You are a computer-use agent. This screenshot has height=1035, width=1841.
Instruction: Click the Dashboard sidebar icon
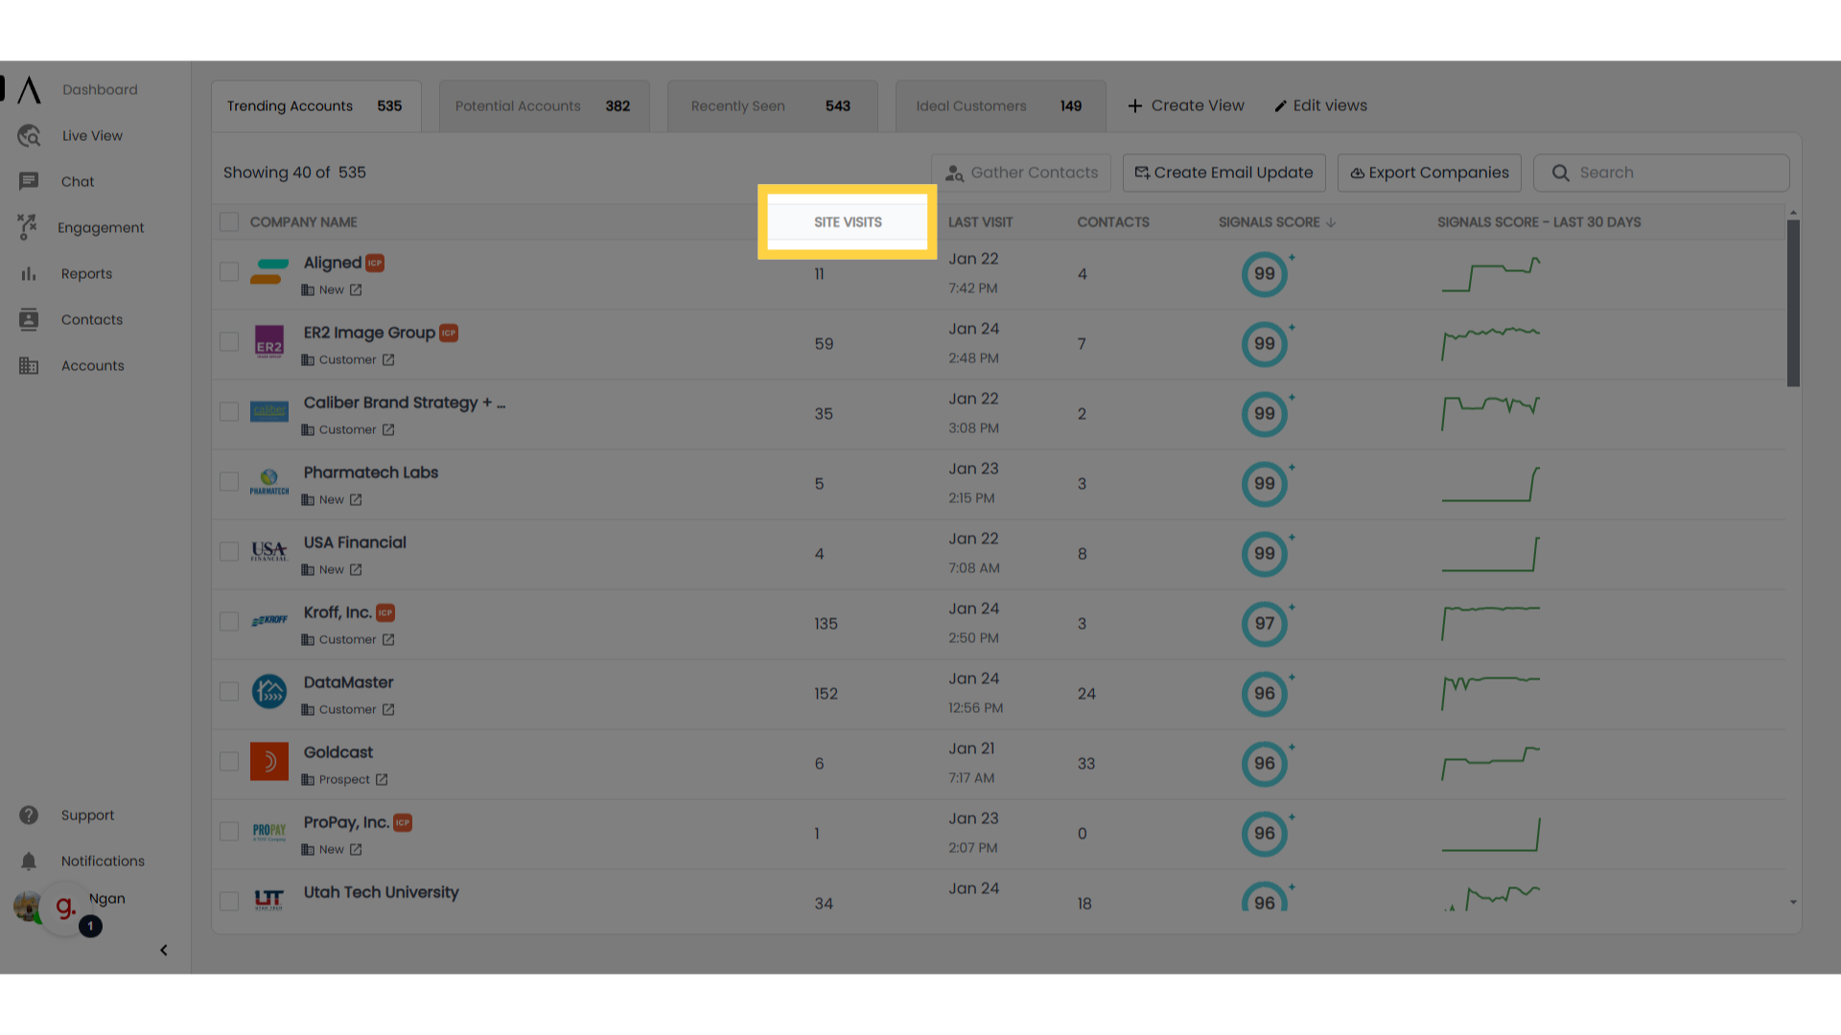[29, 88]
